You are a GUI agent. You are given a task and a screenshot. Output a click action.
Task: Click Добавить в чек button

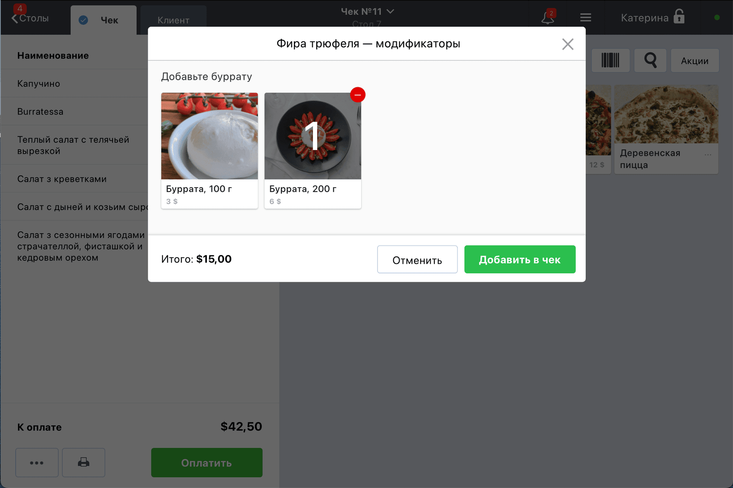520,259
